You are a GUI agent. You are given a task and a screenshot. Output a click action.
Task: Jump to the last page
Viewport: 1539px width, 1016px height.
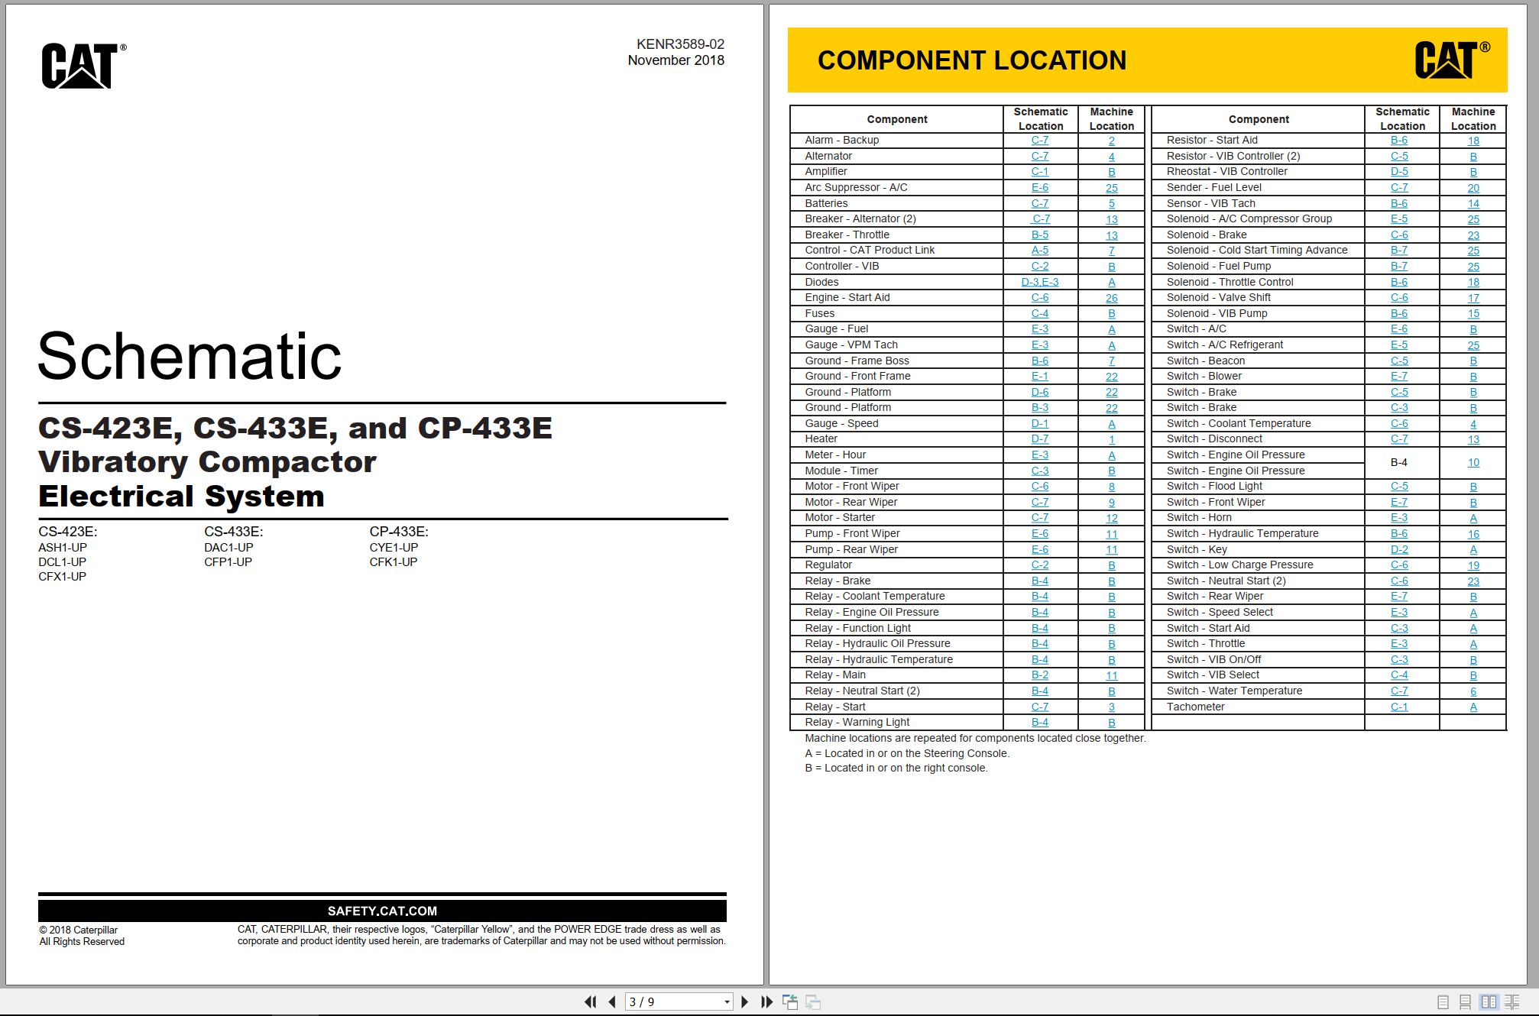coord(766,1001)
